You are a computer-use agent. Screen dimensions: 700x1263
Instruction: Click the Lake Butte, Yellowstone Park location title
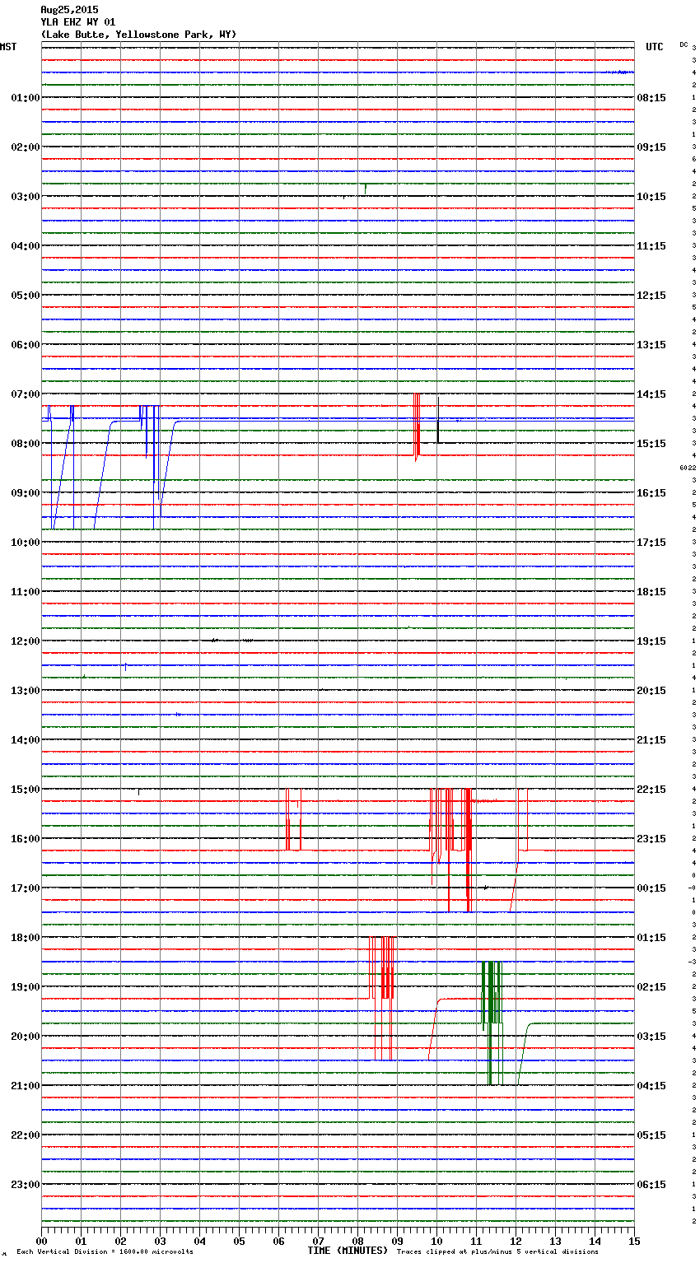[138, 35]
